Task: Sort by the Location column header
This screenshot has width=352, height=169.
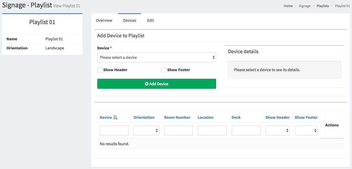Action: [205, 117]
